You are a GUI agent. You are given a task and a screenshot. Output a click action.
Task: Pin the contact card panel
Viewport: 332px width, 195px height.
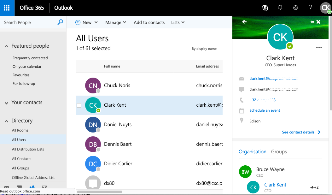point(312,22)
